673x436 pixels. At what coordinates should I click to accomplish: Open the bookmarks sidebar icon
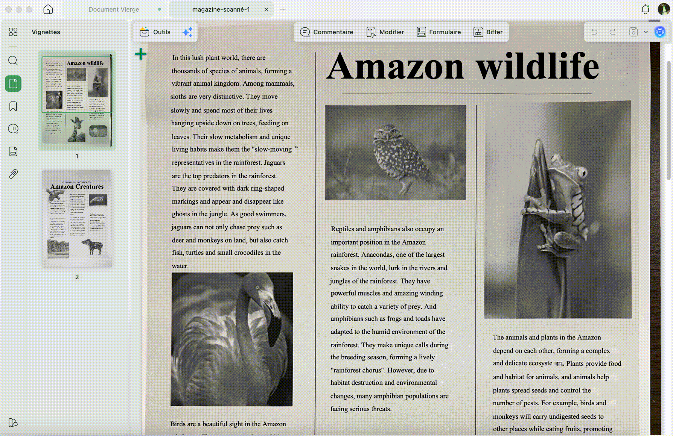13,106
